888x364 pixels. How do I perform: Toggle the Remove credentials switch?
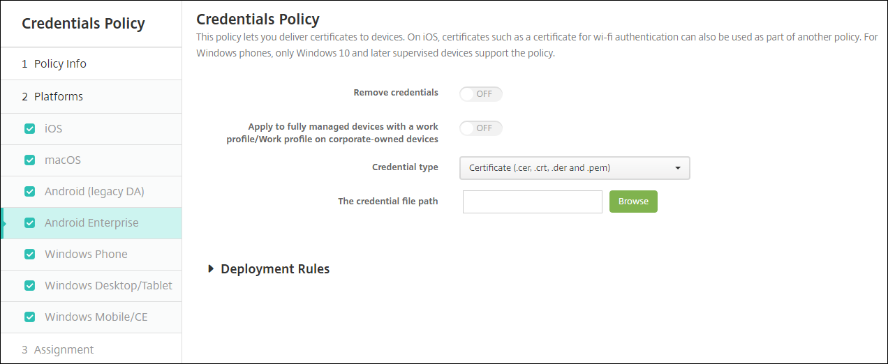tap(480, 93)
